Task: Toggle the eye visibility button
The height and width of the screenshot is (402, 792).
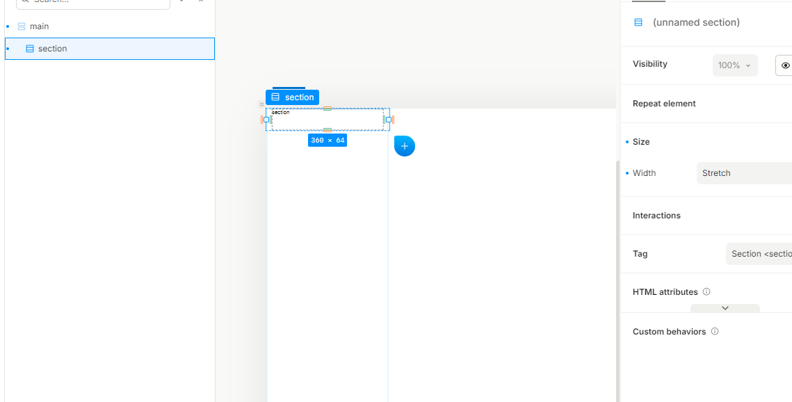Action: 785,65
